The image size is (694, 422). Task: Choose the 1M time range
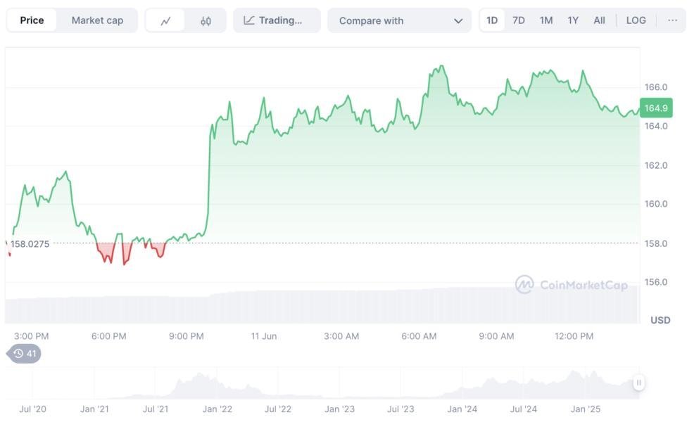pos(546,20)
